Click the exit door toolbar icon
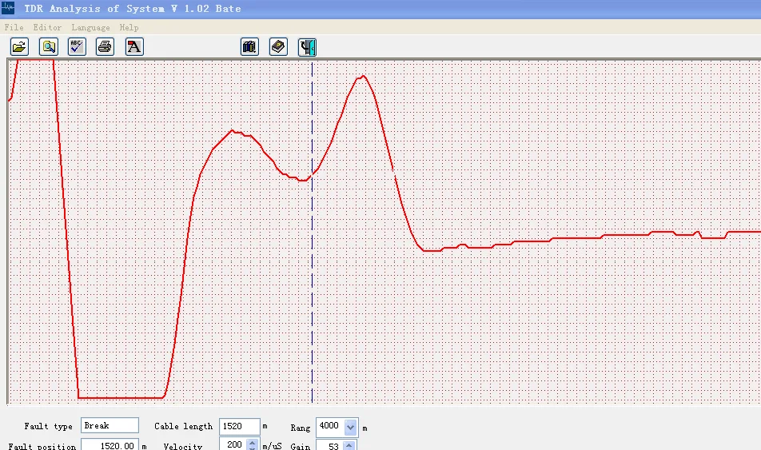Image resolution: width=761 pixels, height=450 pixels. click(307, 47)
